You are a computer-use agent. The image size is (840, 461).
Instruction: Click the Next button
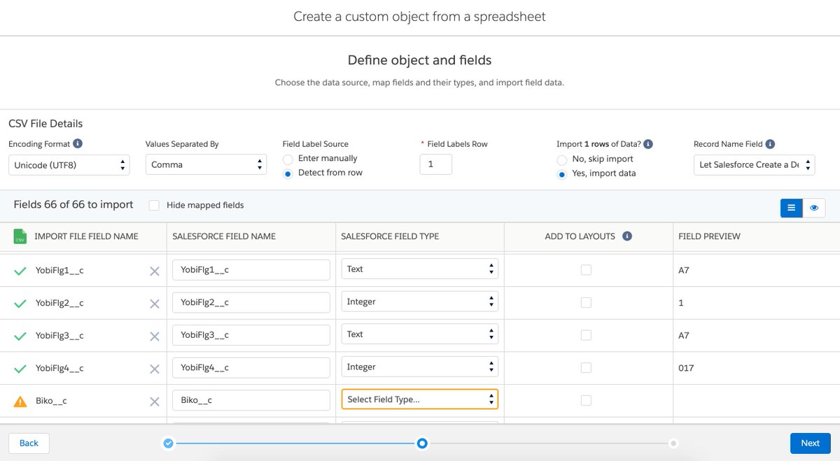tap(810, 443)
